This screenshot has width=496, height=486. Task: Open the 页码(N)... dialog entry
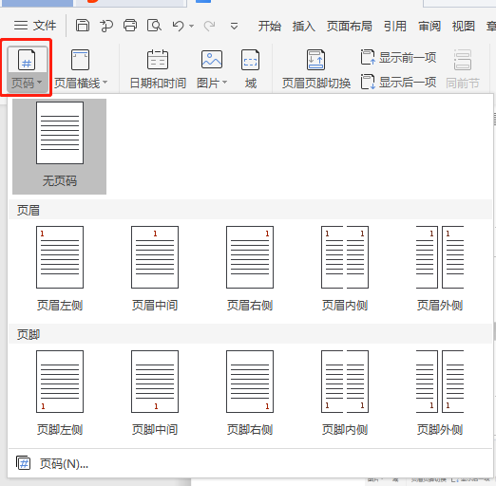pos(52,464)
